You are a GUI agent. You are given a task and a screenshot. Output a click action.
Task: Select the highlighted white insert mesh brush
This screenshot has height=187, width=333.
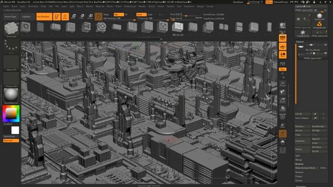coord(177,28)
